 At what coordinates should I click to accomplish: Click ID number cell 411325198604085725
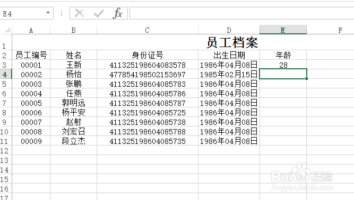click(148, 112)
